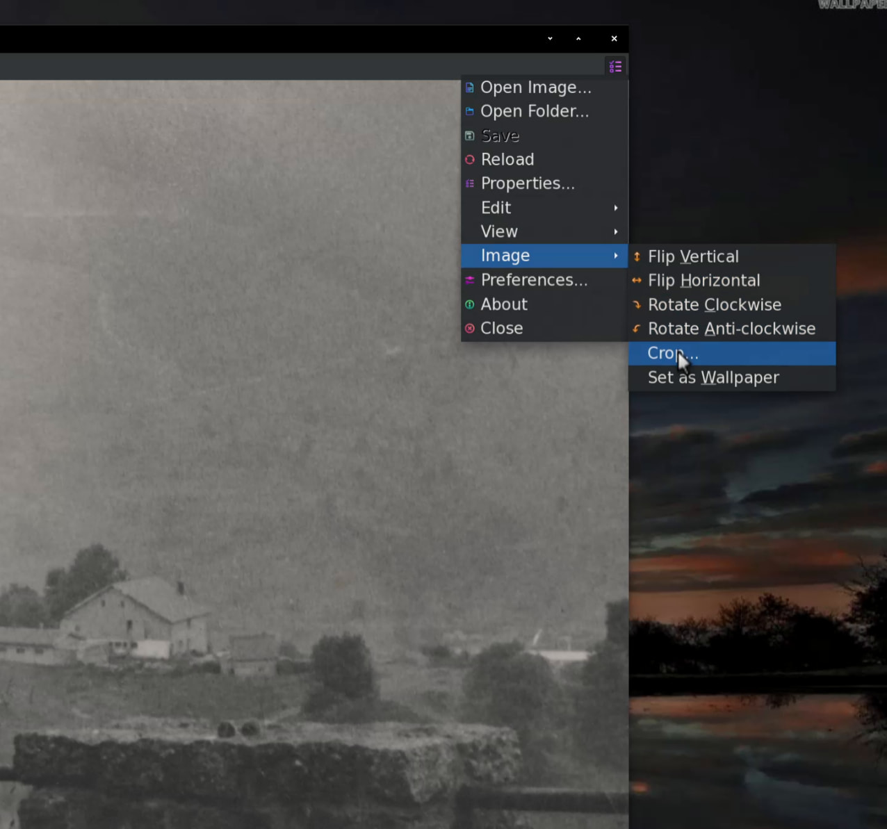Expand the Image submenu arrow
This screenshot has height=829, width=887.
pos(615,256)
